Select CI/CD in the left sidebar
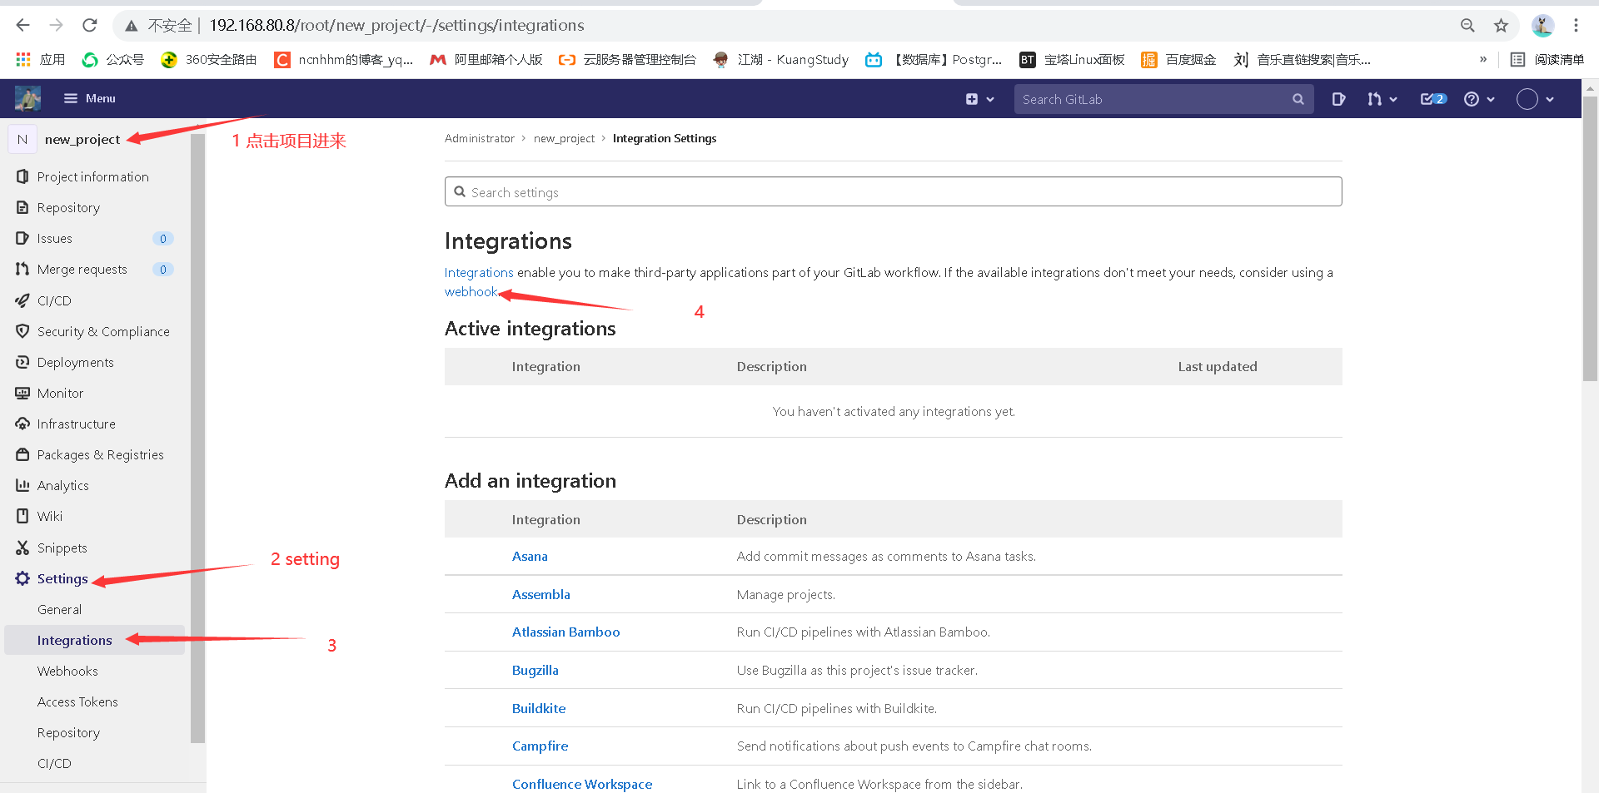The height and width of the screenshot is (793, 1599). (53, 300)
